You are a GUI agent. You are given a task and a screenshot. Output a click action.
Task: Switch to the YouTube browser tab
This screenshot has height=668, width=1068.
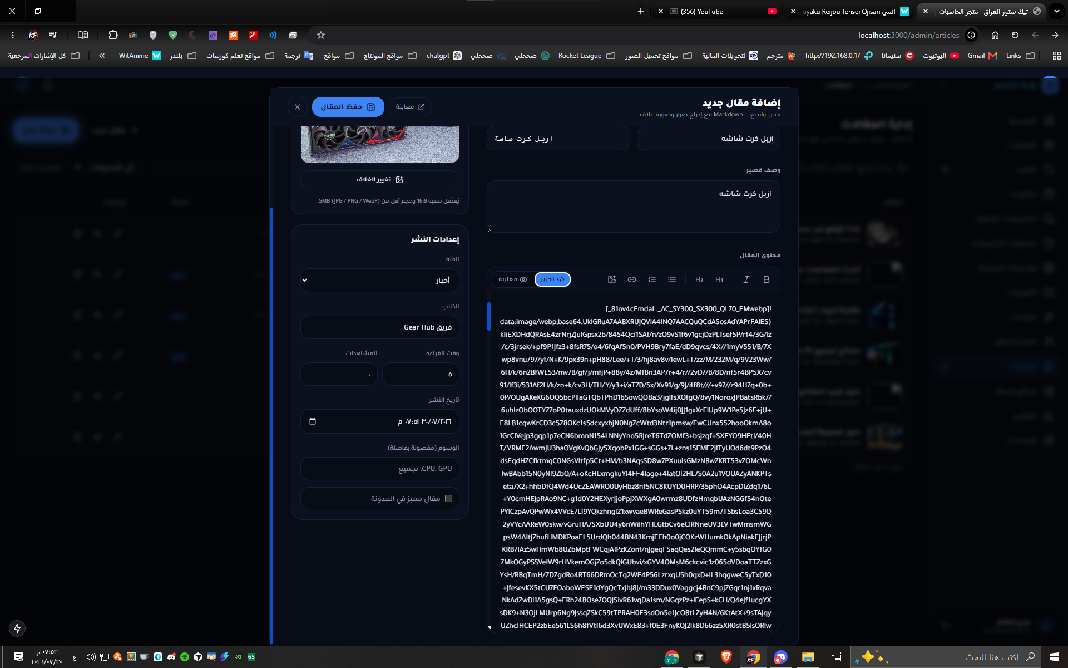[718, 11]
